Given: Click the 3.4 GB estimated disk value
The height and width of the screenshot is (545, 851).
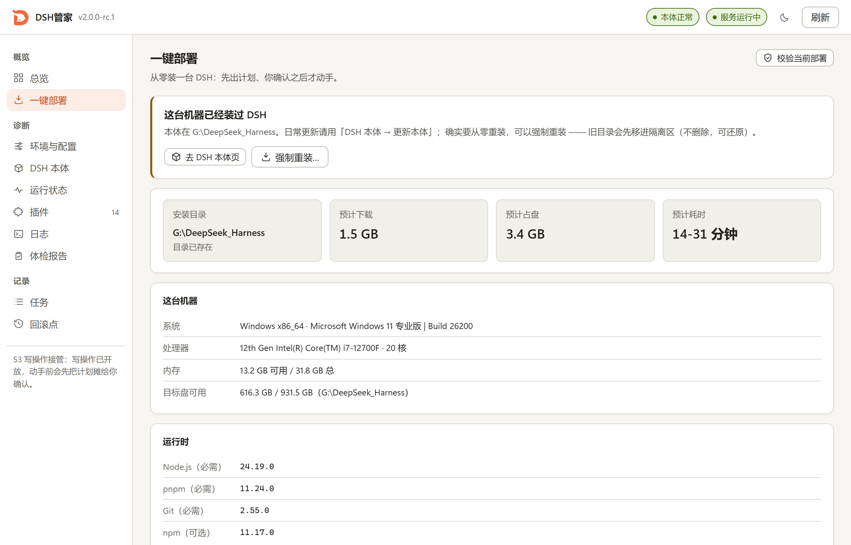Looking at the screenshot, I should [525, 234].
